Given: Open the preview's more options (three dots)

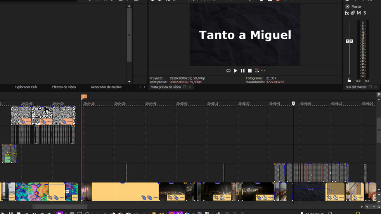Looking at the screenshot, I should [263, 71].
